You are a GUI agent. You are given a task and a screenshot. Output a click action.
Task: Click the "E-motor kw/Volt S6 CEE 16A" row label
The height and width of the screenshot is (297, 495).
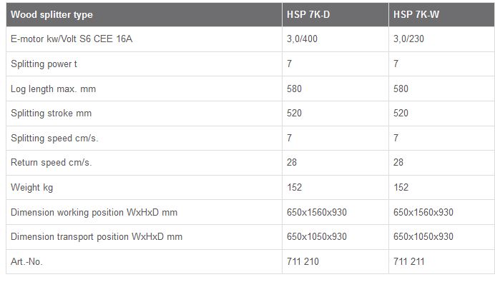72,39
